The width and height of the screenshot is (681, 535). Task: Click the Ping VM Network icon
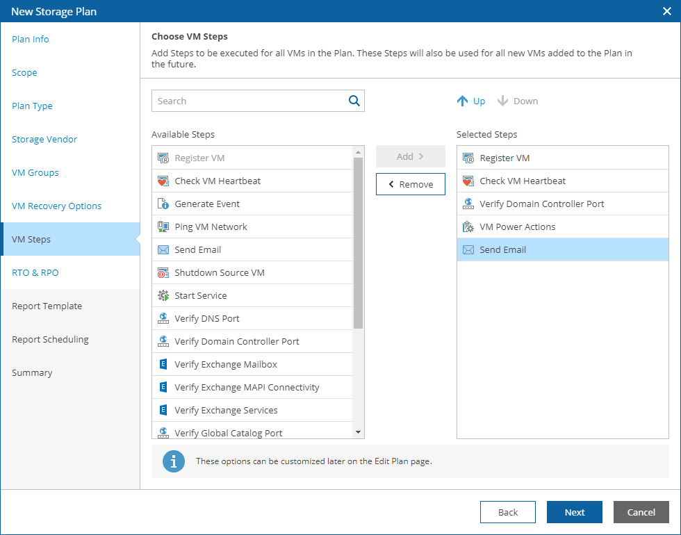[x=163, y=227]
